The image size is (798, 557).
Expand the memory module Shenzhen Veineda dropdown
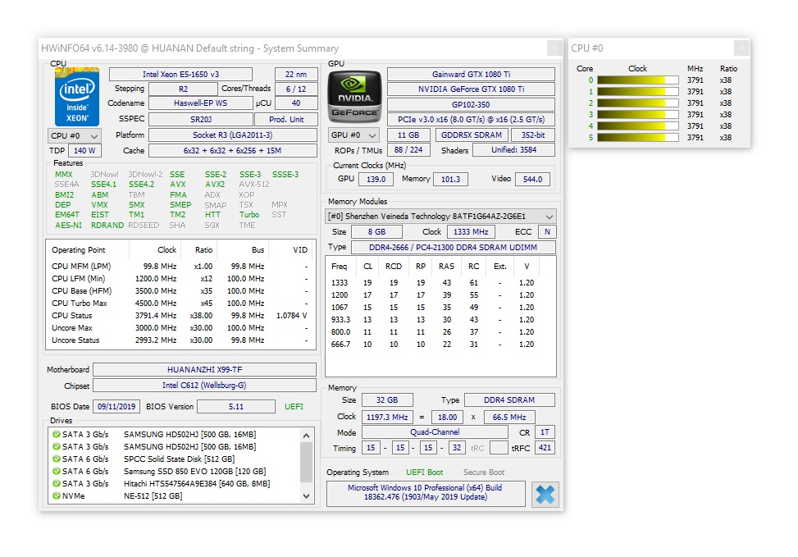pos(440,217)
